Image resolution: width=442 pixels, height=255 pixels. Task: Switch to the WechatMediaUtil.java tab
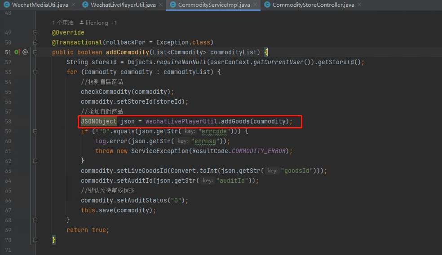(40, 5)
